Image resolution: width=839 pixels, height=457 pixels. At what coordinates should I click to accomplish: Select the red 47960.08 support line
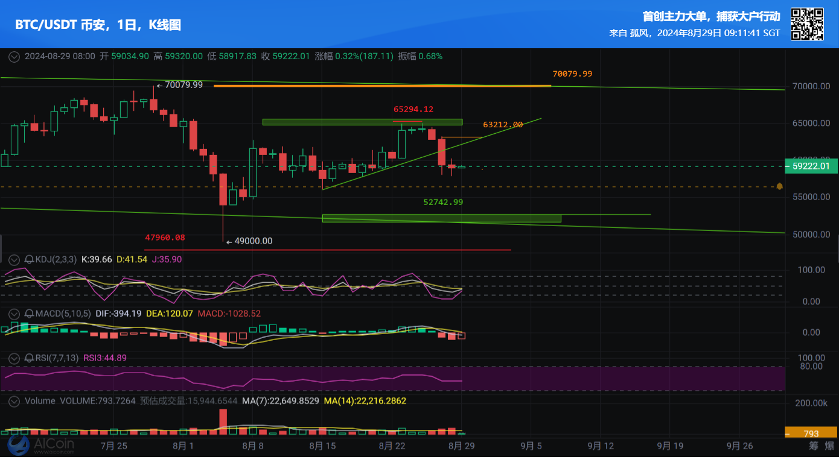pos(327,250)
